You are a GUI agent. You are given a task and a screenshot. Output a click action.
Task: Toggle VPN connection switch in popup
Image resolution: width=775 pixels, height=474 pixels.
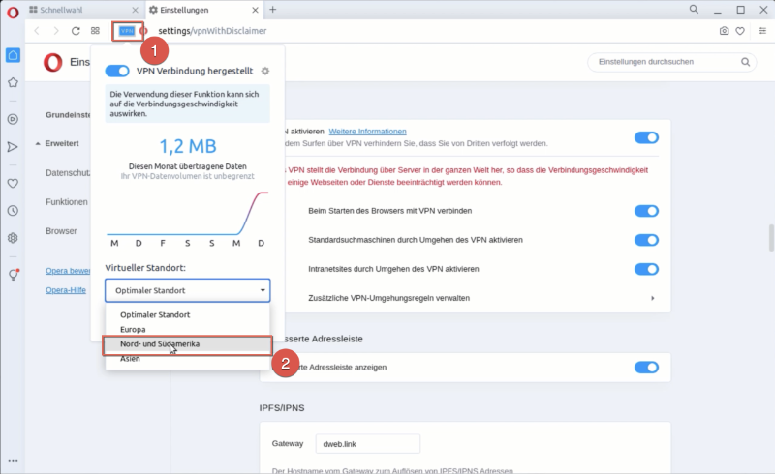tap(117, 72)
